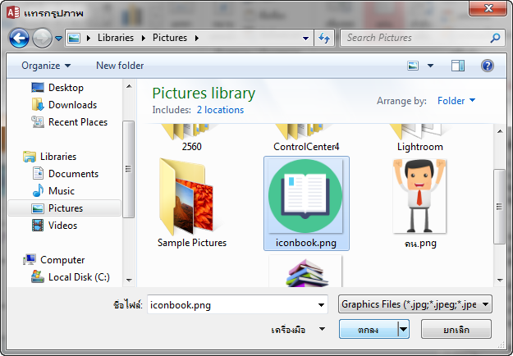Expand the Graphics Files type filter
Screen dimensions: 513x356
[x=415, y=304]
